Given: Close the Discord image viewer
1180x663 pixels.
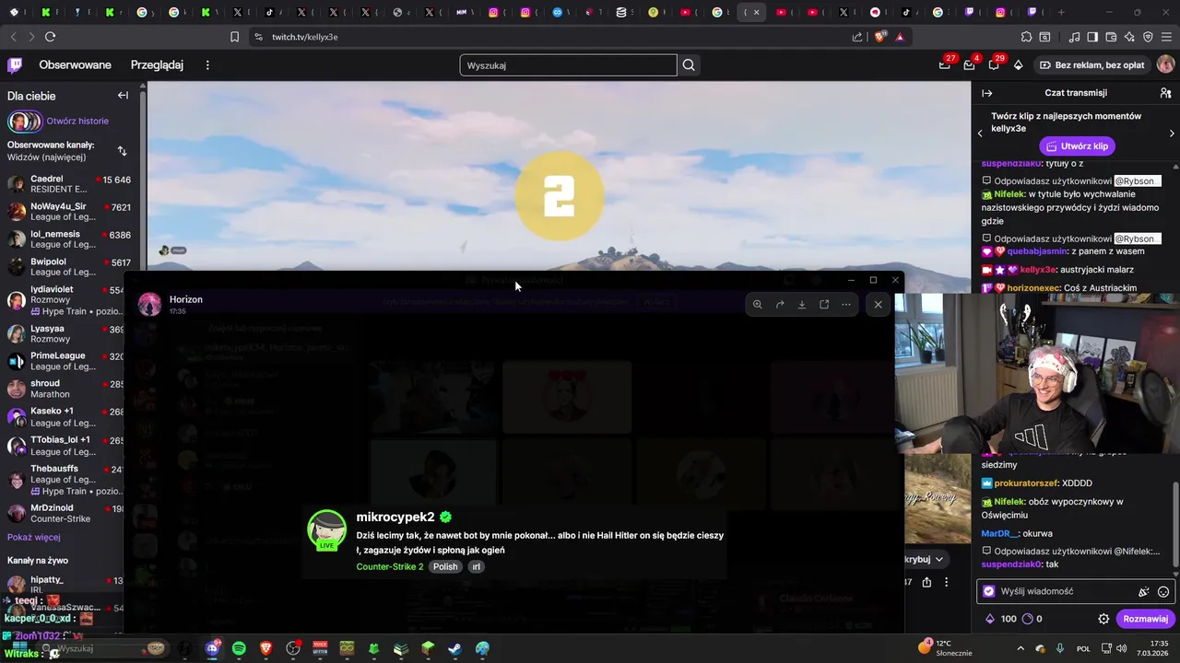Looking at the screenshot, I should [x=878, y=305].
